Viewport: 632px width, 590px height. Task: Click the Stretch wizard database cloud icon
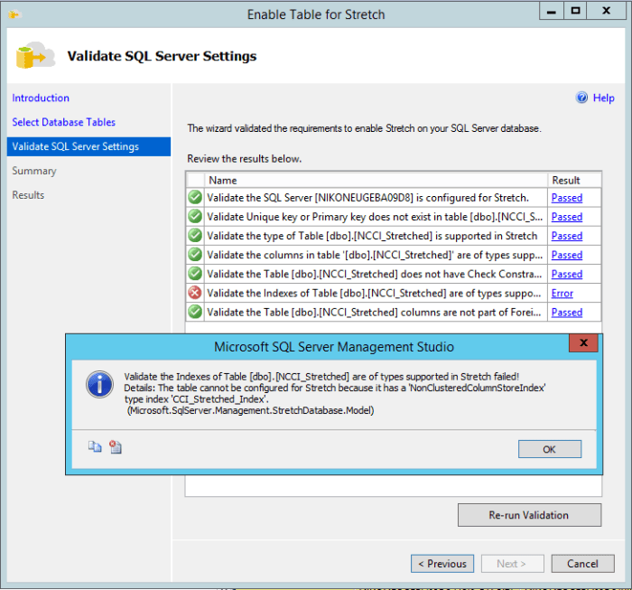35,55
